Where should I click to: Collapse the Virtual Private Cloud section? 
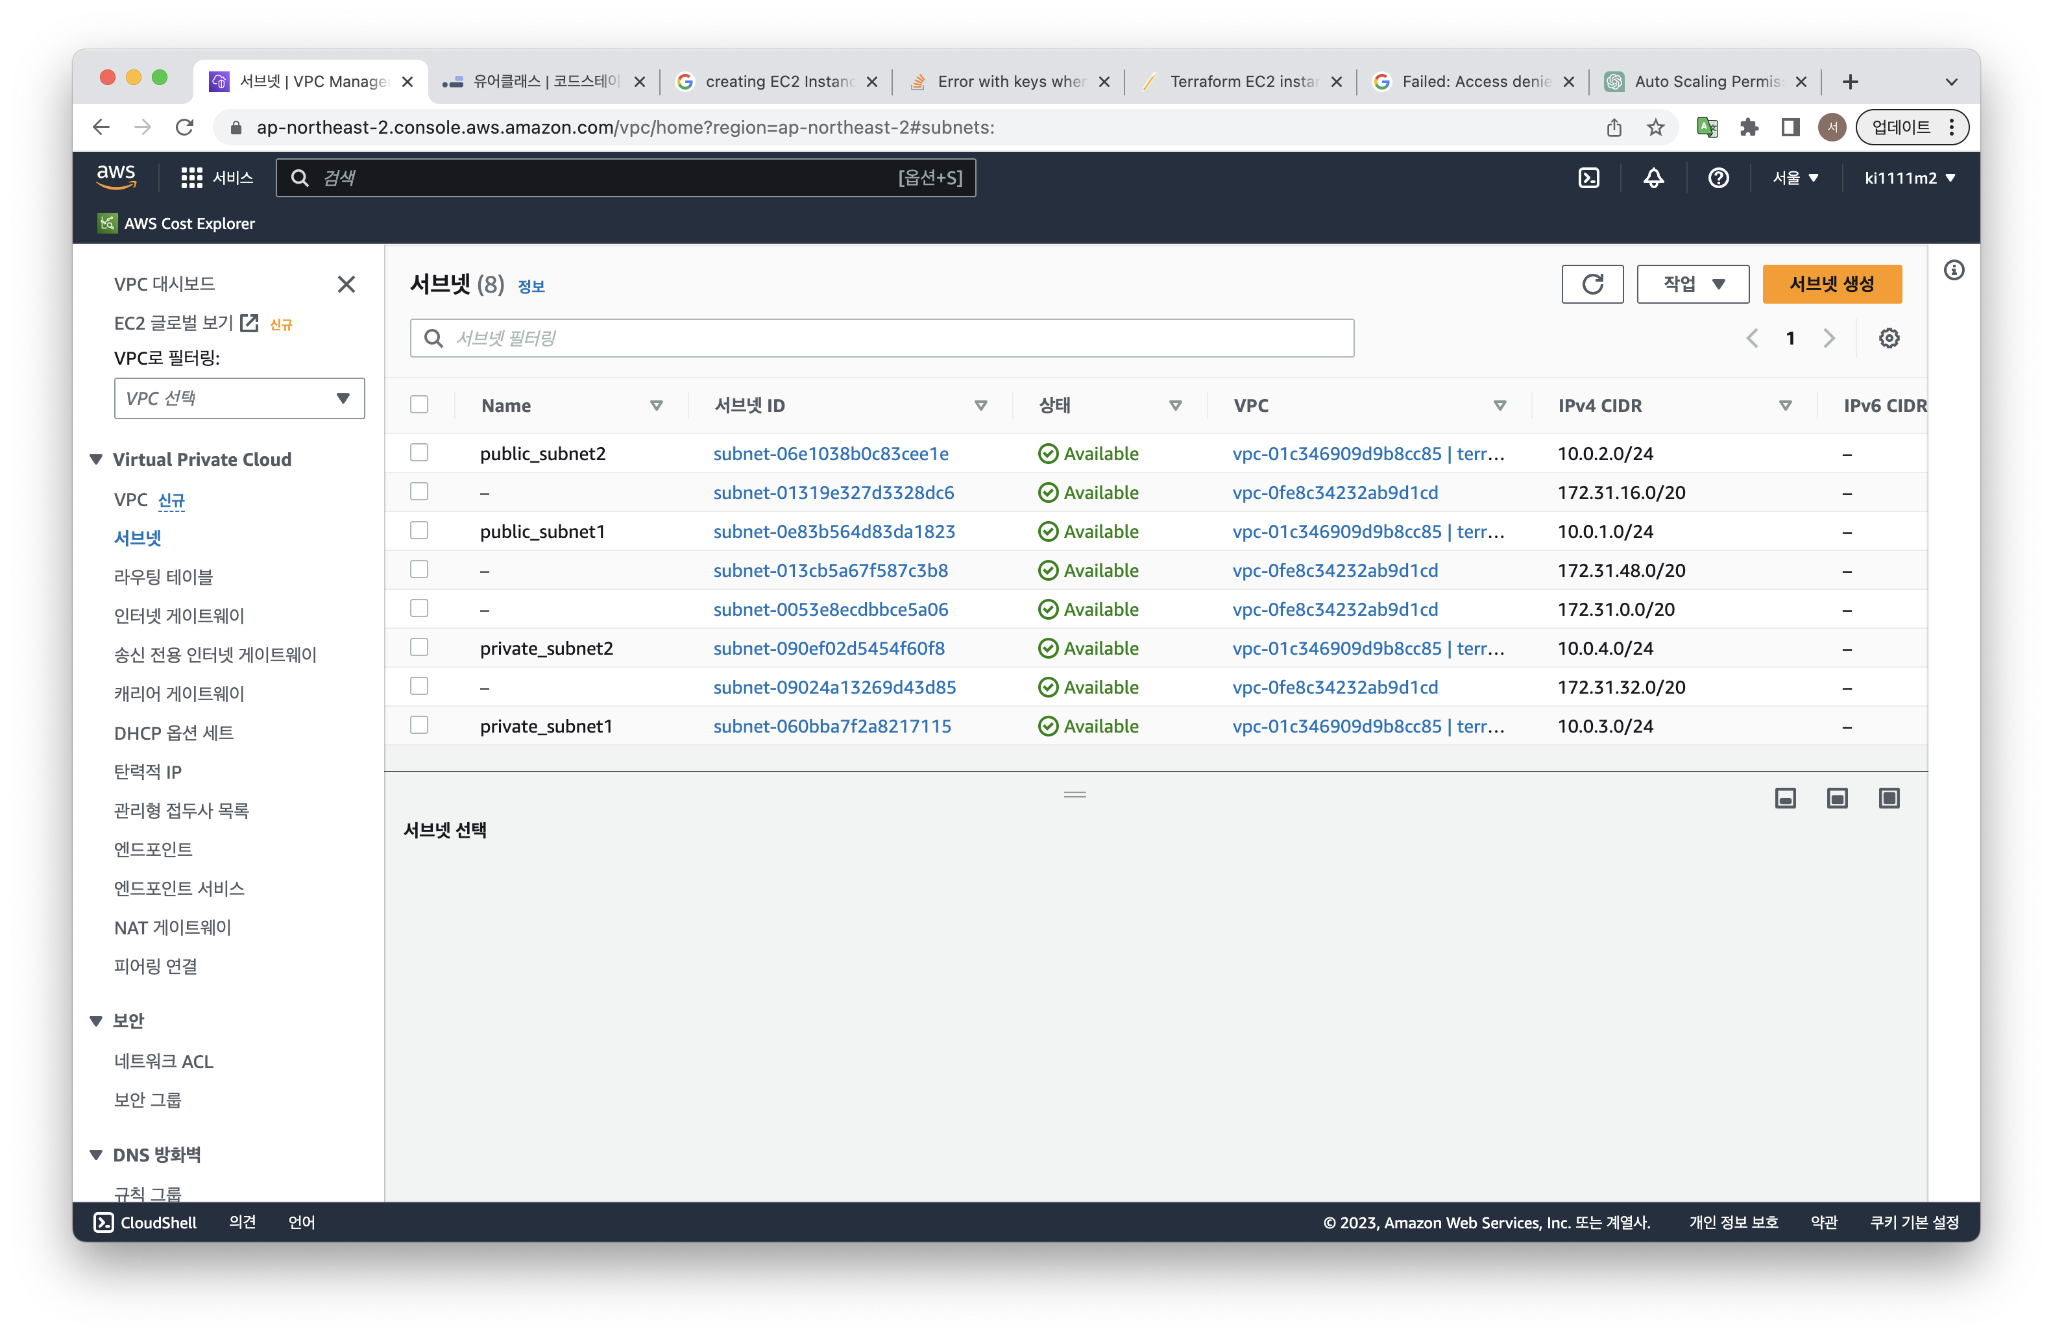(96, 459)
